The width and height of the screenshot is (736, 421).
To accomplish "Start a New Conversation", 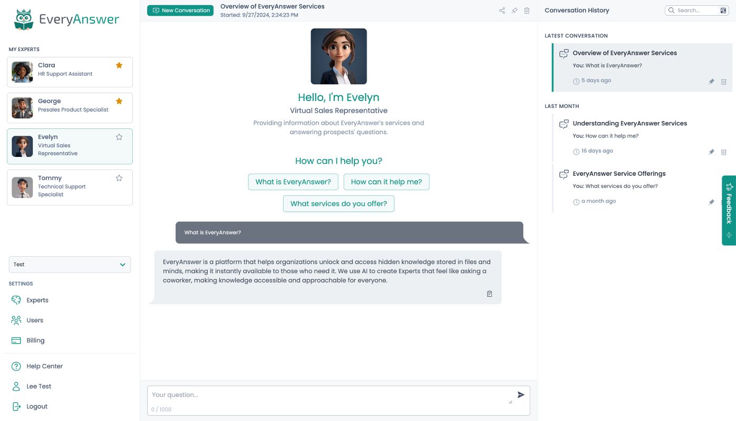I will click(180, 10).
